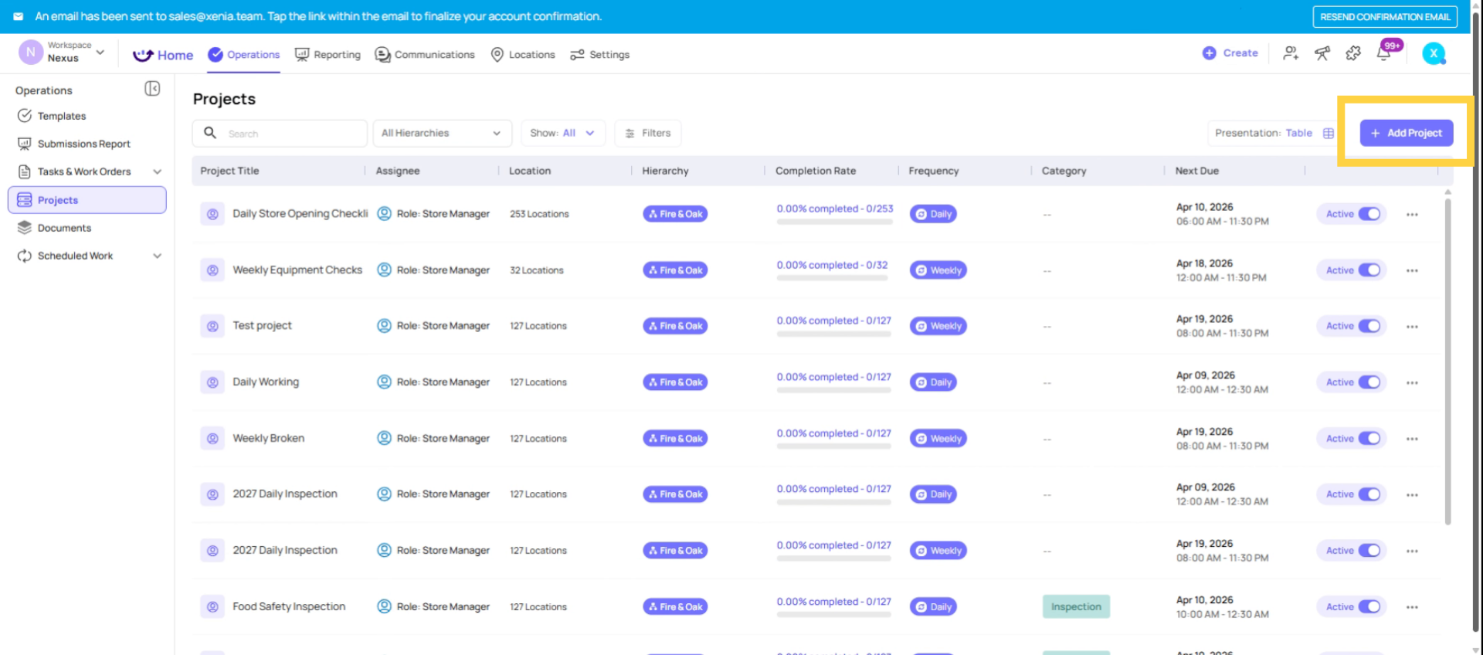Open the All Hierarchies dropdown
Viewport: 1483px width, 655px height.
(x=442, y=133)
